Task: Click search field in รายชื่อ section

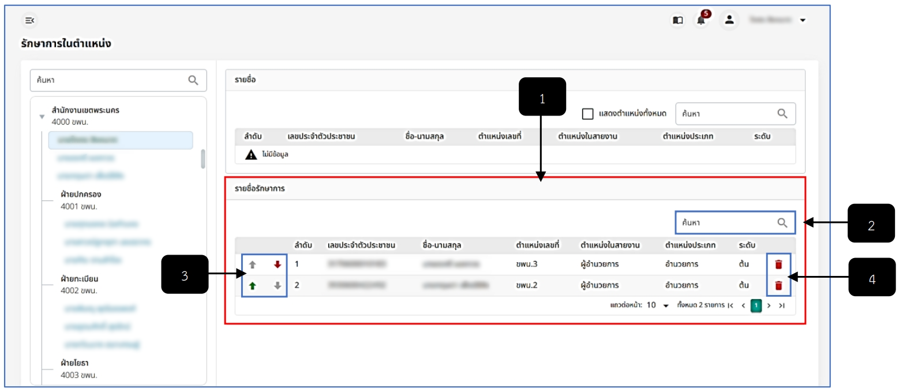Action: pyautogui.click(x=735, y=114)
